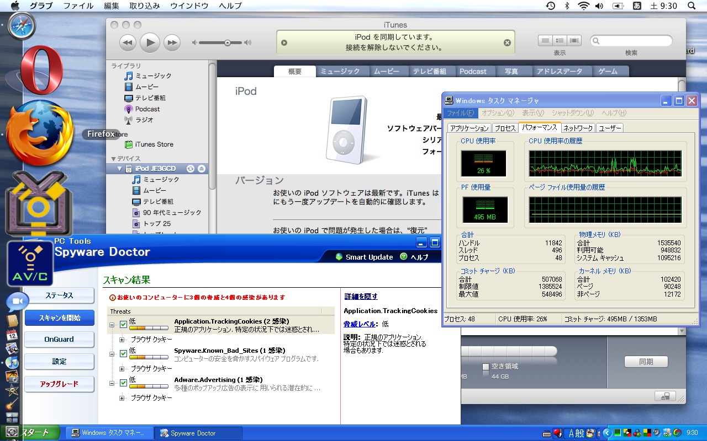Launch Firefox from the dock
This screenshot has height=441, width=707.
pyautogui.click(x=39, y=135)
